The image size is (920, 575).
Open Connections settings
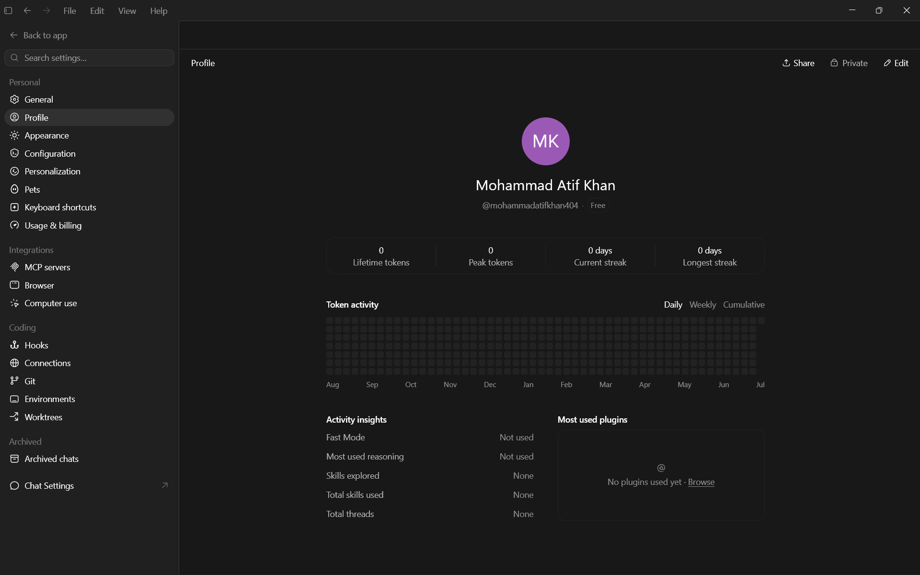(89, 363)
